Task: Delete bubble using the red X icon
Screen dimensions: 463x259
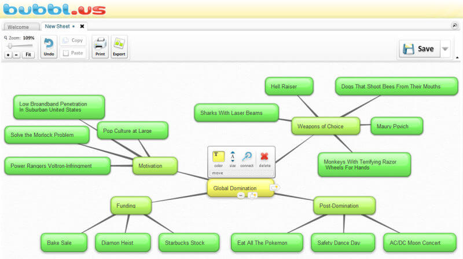Action: point(264,157)
